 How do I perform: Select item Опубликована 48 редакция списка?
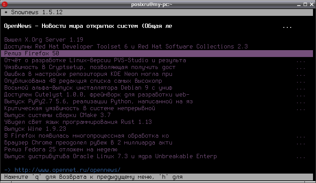coord(83,81)
